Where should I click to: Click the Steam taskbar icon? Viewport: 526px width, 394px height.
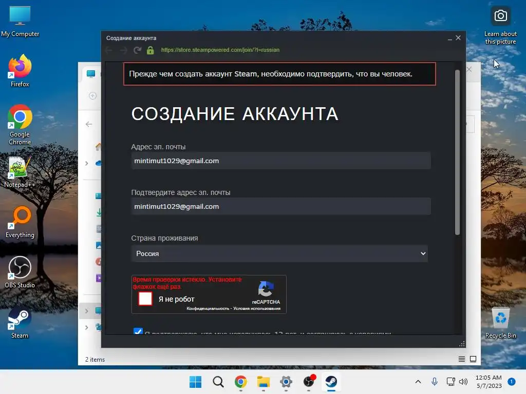coord(331,382)
